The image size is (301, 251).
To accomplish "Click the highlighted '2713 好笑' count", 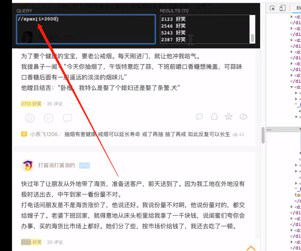I will pos(31,104).
